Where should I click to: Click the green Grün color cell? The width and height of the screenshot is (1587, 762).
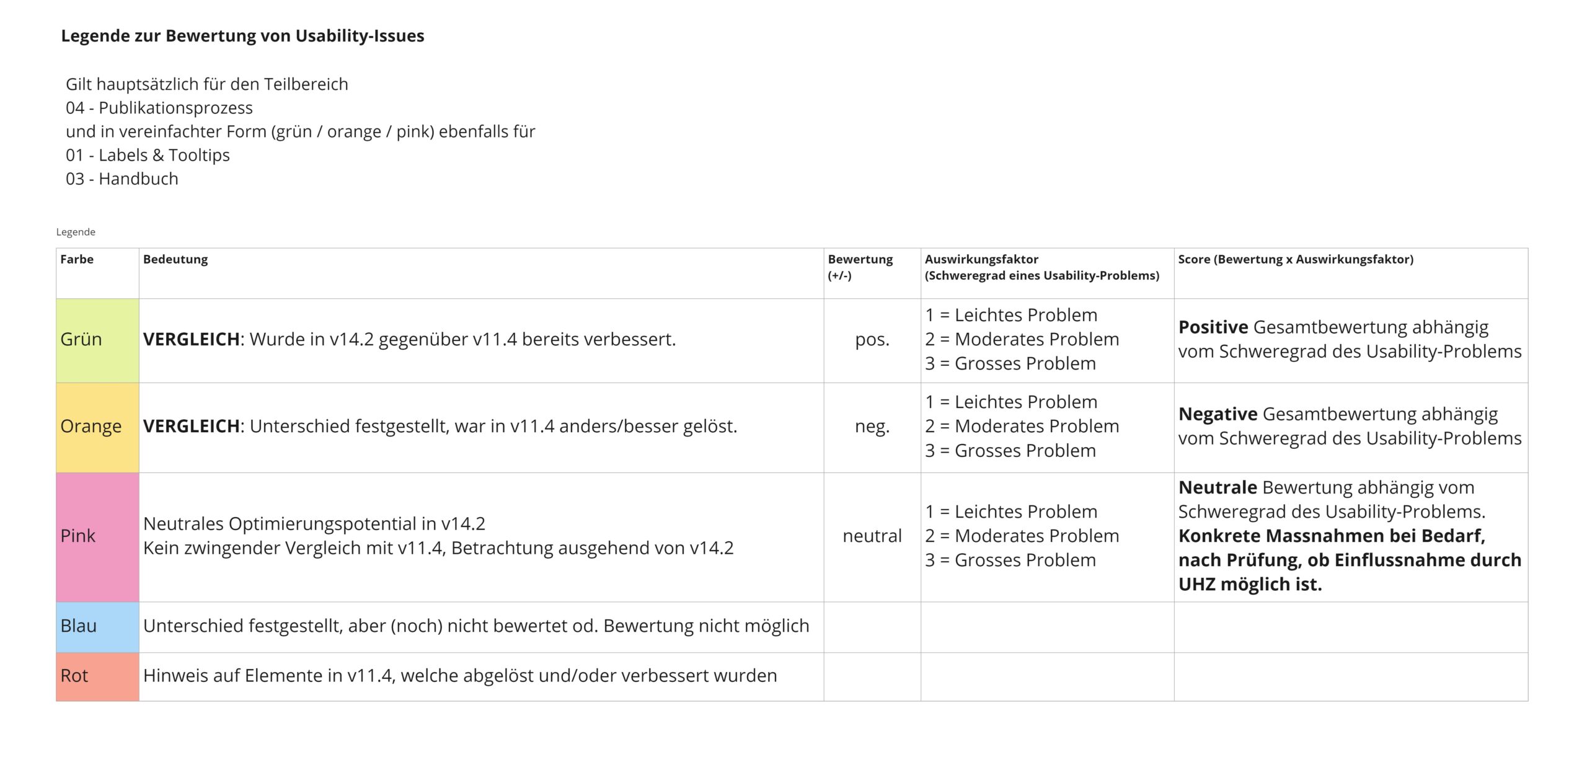[x=97, y=340]
